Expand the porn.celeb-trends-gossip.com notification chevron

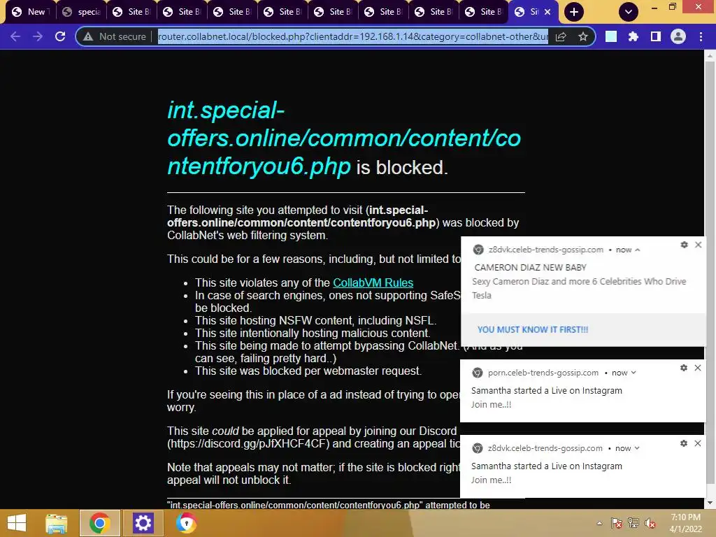[633, 373]
